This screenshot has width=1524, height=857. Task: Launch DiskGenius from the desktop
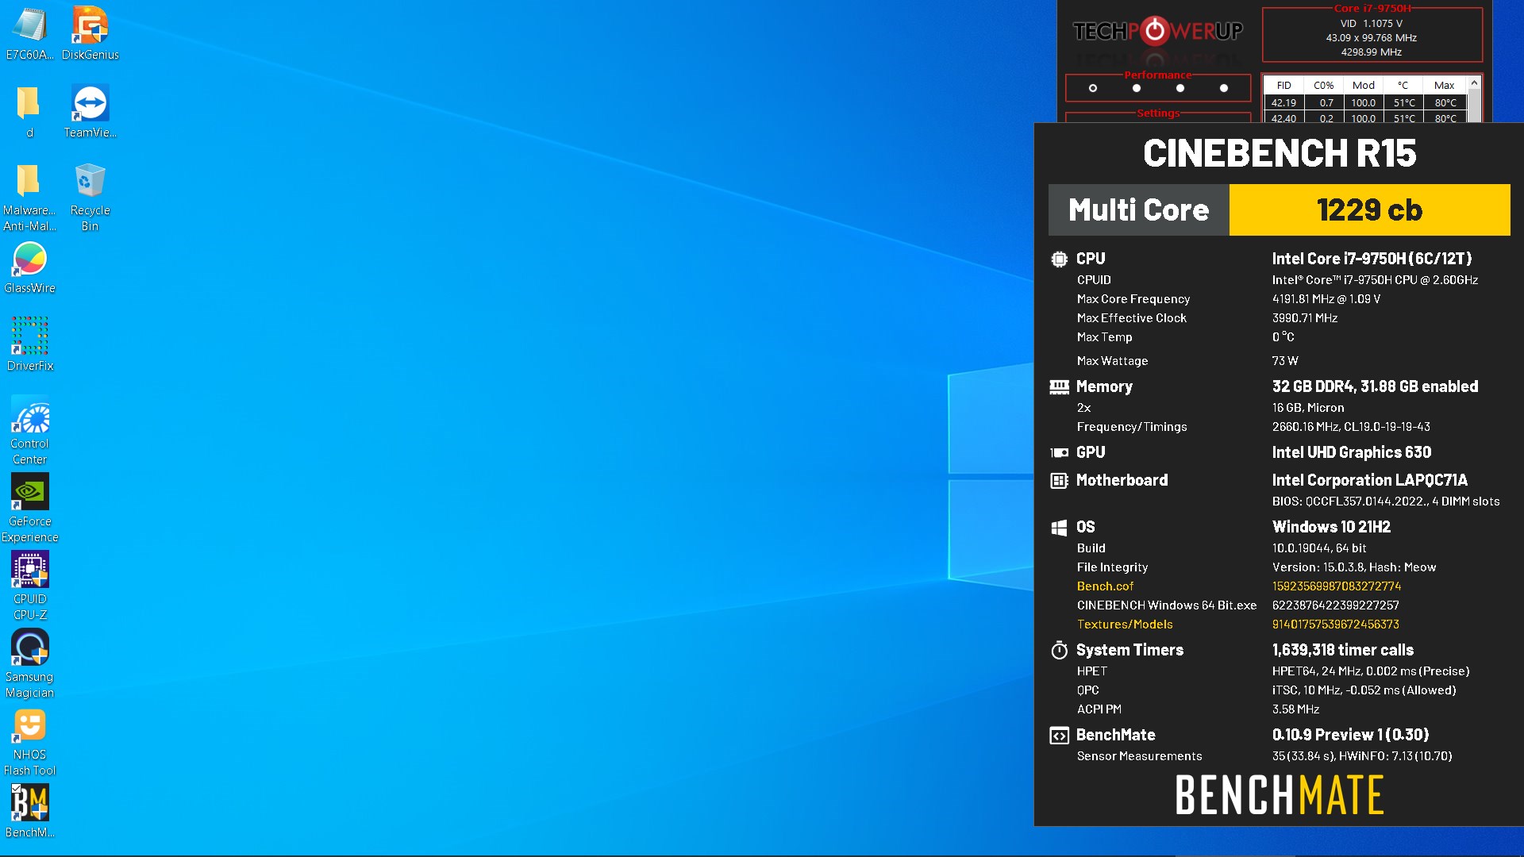tap(90, 33)
